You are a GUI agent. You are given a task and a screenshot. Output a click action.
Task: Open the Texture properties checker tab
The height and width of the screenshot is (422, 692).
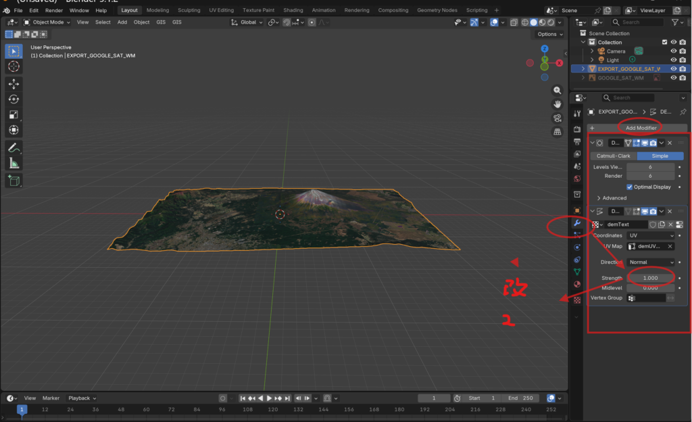(x=577, y=300)
